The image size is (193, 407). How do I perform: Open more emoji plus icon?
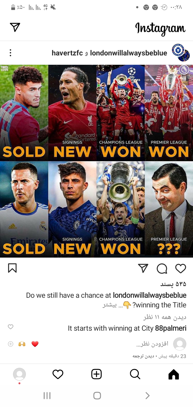click(10, 344)
